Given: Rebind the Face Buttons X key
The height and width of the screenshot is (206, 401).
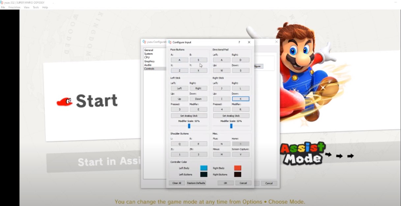Looking at the screenshot, I should pyautogui.click(x=180, y=71).
